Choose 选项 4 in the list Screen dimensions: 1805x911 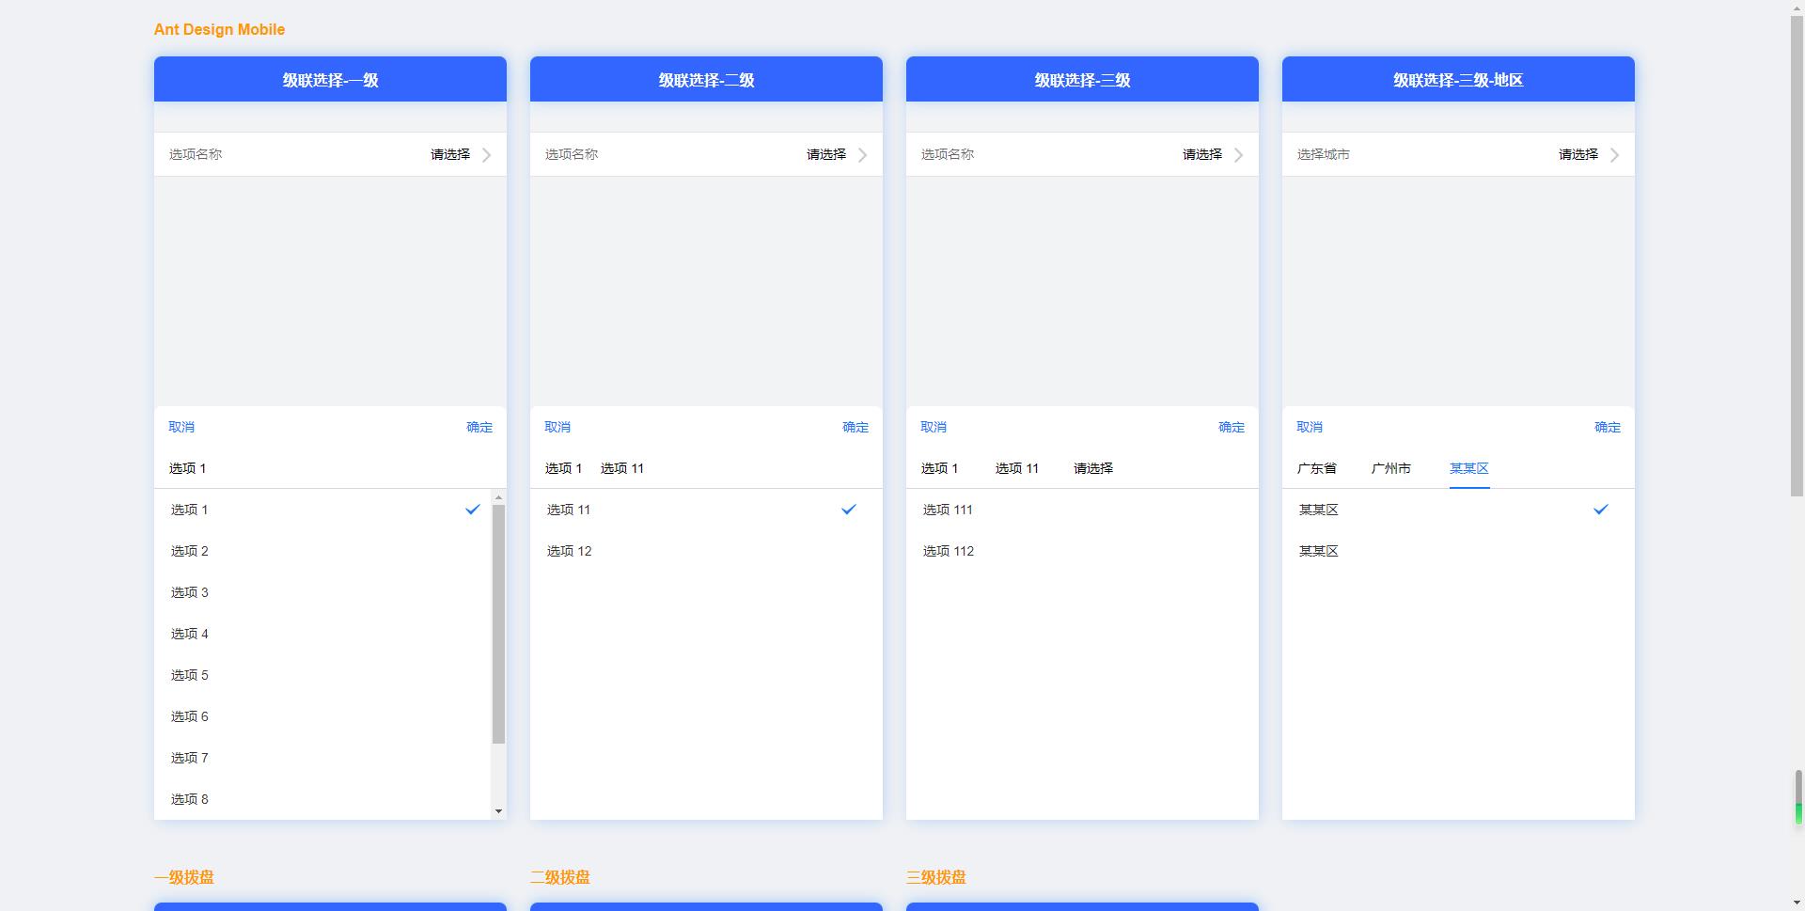[x=322, y=634]
